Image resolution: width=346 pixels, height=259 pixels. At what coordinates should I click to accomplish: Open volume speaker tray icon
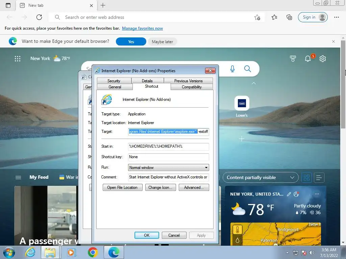[312, 253]
